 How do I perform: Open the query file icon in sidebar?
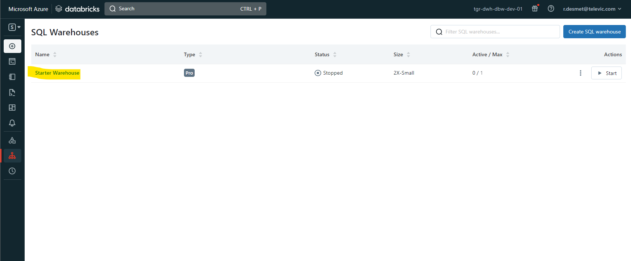[x=12, y=92]
